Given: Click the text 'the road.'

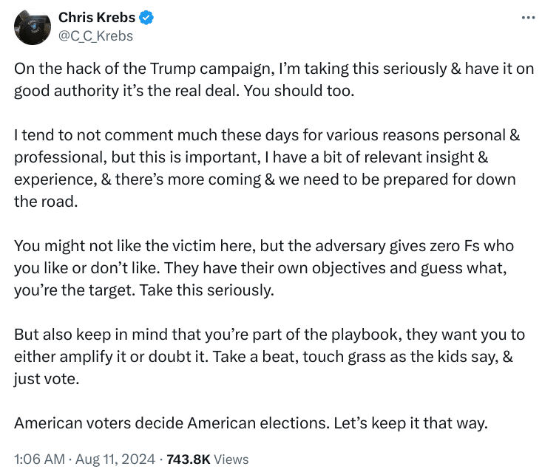Looking at the screenshot, I should 46,202.
